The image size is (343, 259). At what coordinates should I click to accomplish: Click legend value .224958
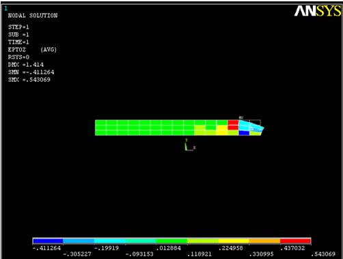pyautogui.click(x=230, y=248)
